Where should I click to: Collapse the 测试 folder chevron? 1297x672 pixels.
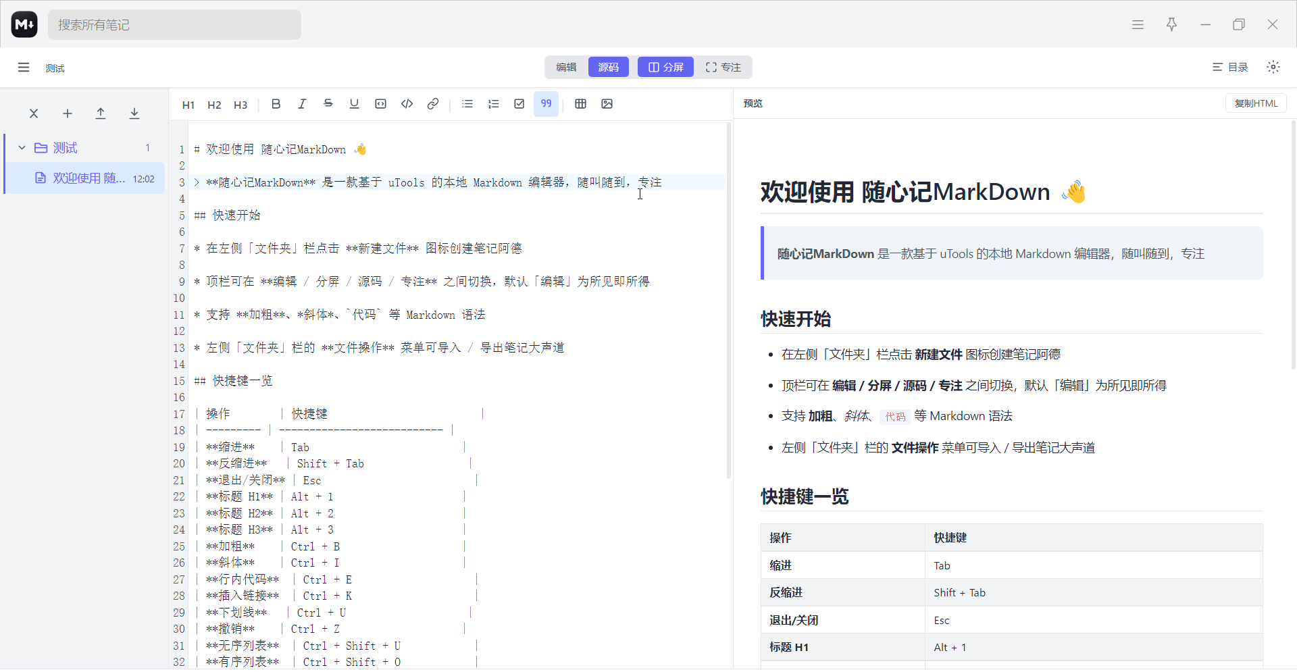[x=22, y=147]
